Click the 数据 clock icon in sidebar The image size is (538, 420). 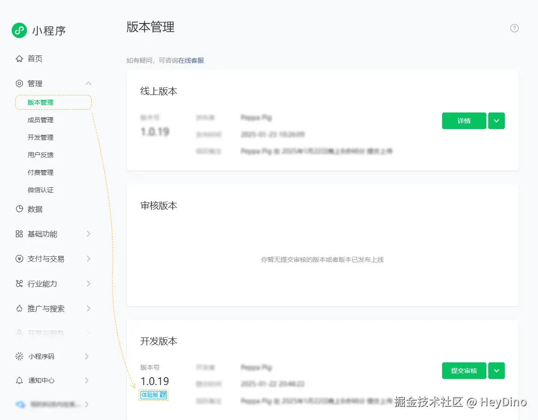[x=18, y=209]
